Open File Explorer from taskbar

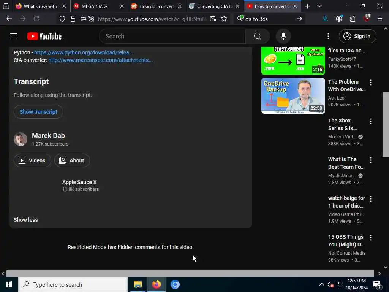tap(138, 284)
